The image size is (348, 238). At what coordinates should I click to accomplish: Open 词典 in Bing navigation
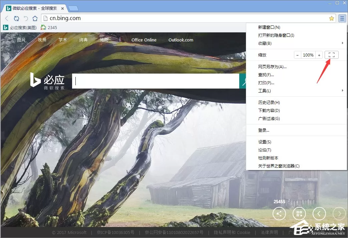pos(83,40)
